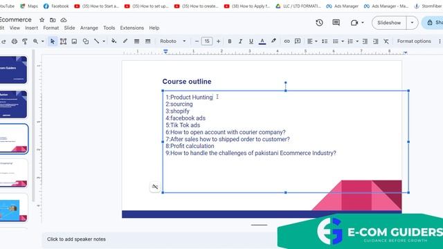Open the Format menu
Screen dimensions: 443x249
coord(51,28)
